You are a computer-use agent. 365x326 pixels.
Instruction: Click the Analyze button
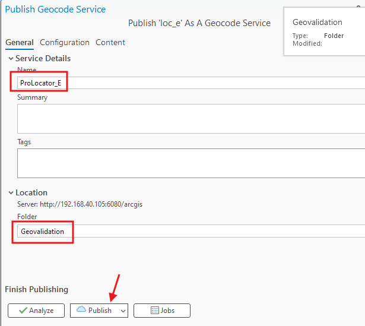pyautogui.click(x=36, y=311)
